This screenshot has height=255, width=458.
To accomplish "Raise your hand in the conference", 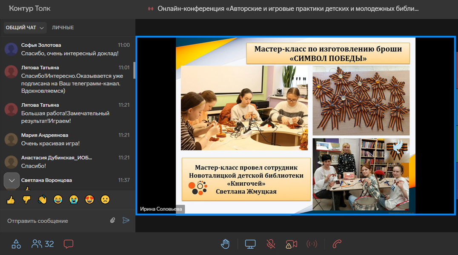I will [x=225, y=244].
